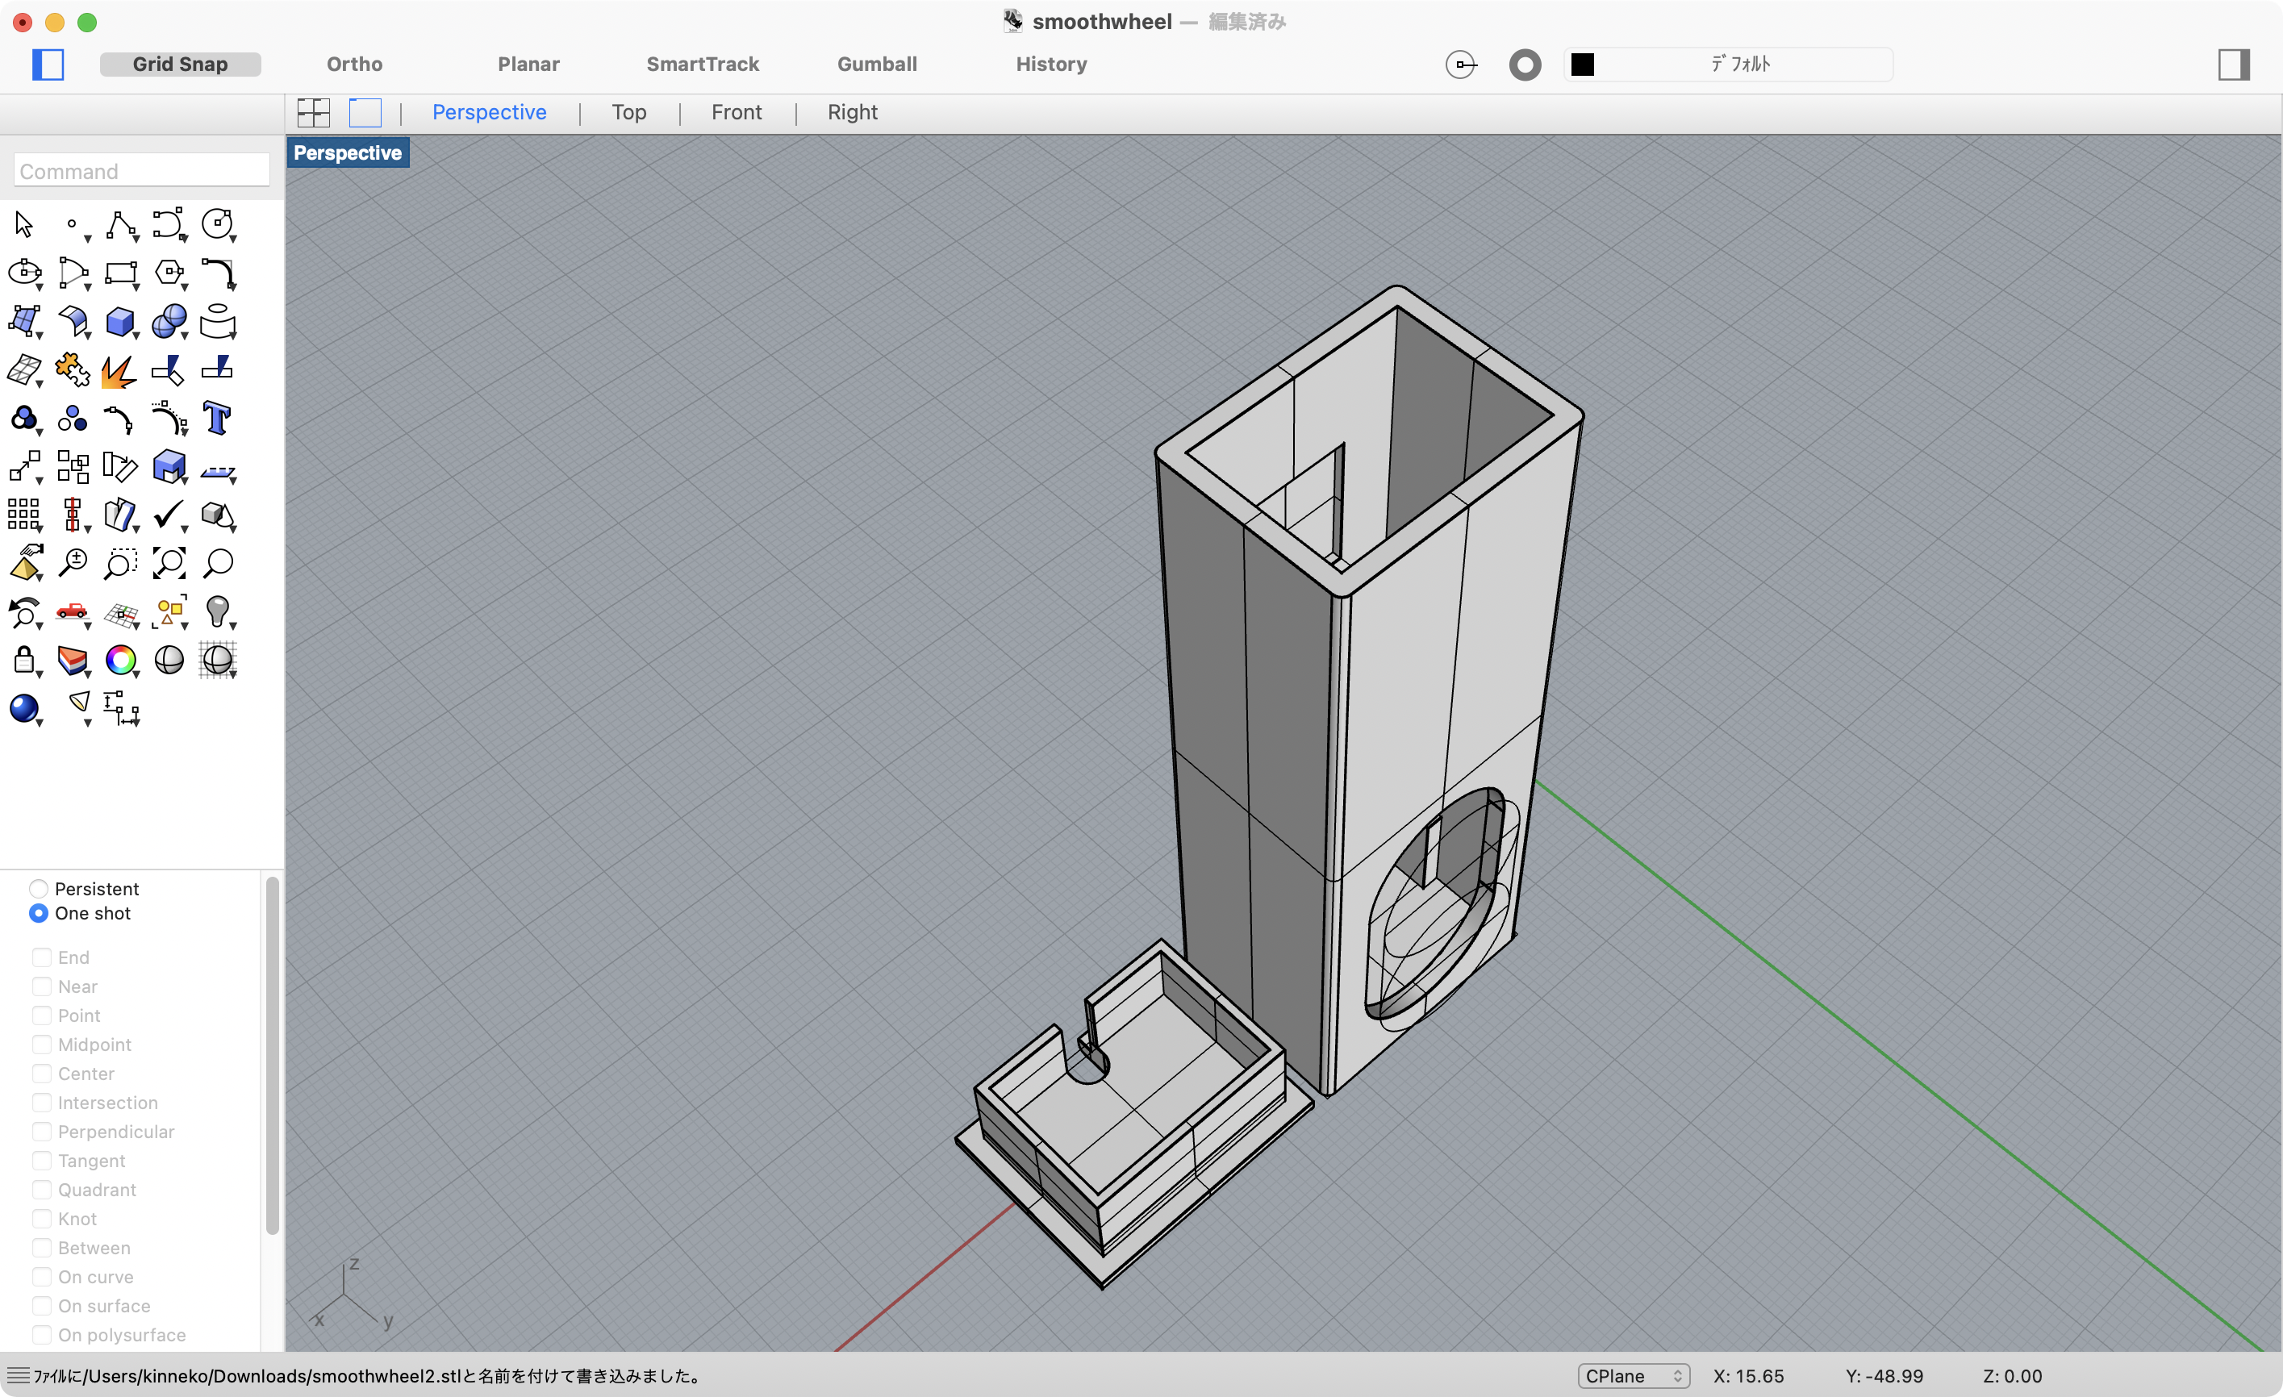Check the End object snap

pos(42,957)
